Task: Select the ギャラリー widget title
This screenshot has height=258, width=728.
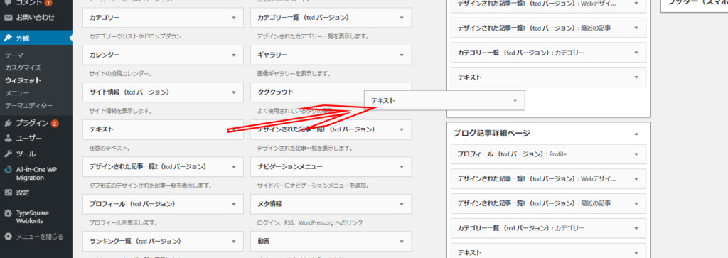Action: [272, 55]
